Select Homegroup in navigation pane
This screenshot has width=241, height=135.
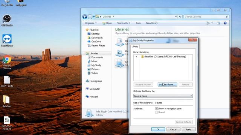[94, 81]
